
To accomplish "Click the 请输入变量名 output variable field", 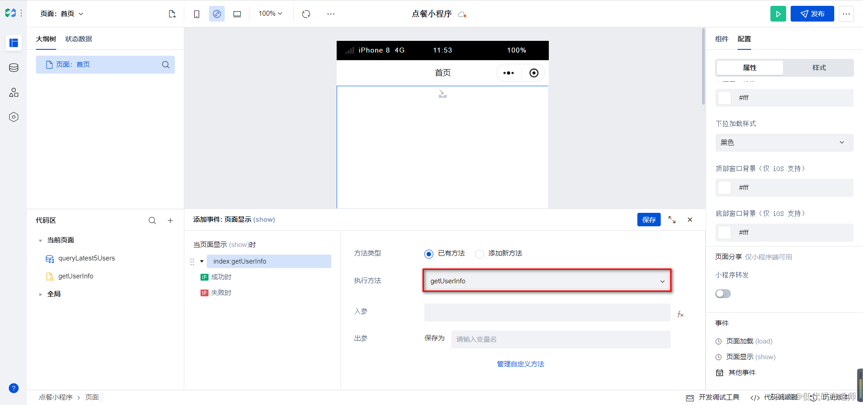I will (561, 339).
